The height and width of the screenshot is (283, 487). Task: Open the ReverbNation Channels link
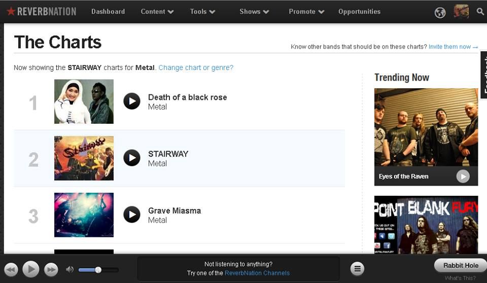click(x=257, y=273)
